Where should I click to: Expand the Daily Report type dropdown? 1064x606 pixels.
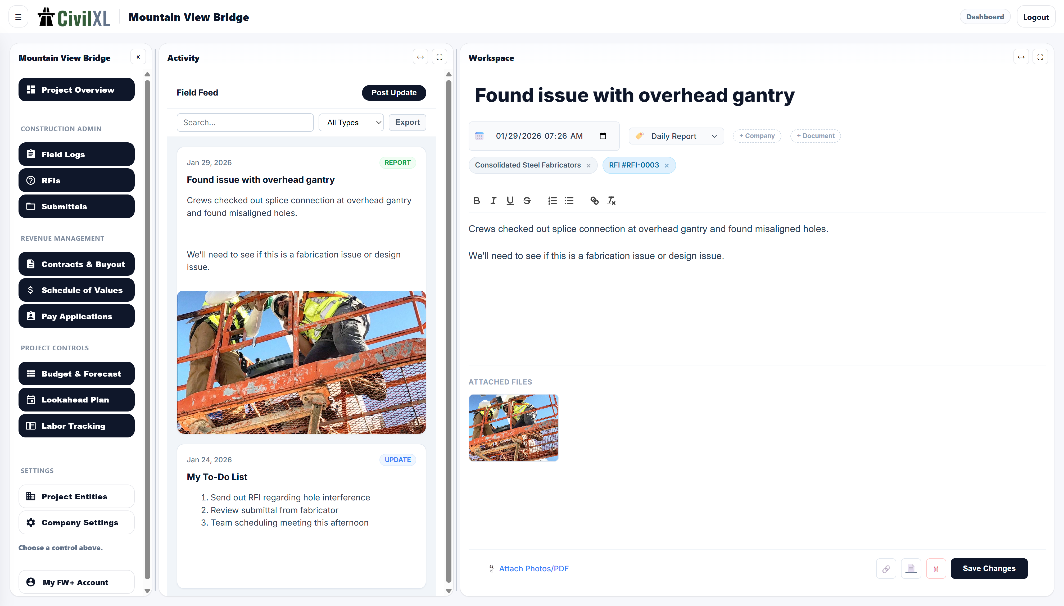point(676,136)
